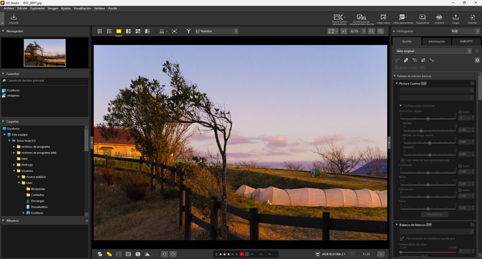Select the thumbnail grid view icon
The image size is (482, 259).
pos(100,32)
